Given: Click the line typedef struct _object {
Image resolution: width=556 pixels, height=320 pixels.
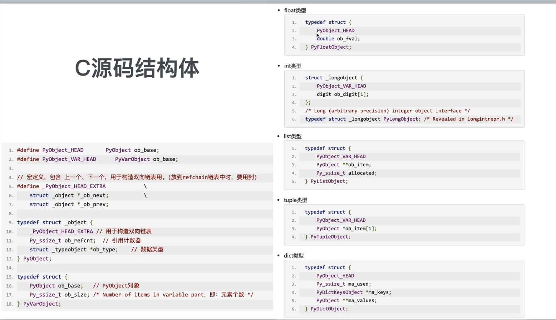Looking at the screenshot, I should 55,222.
